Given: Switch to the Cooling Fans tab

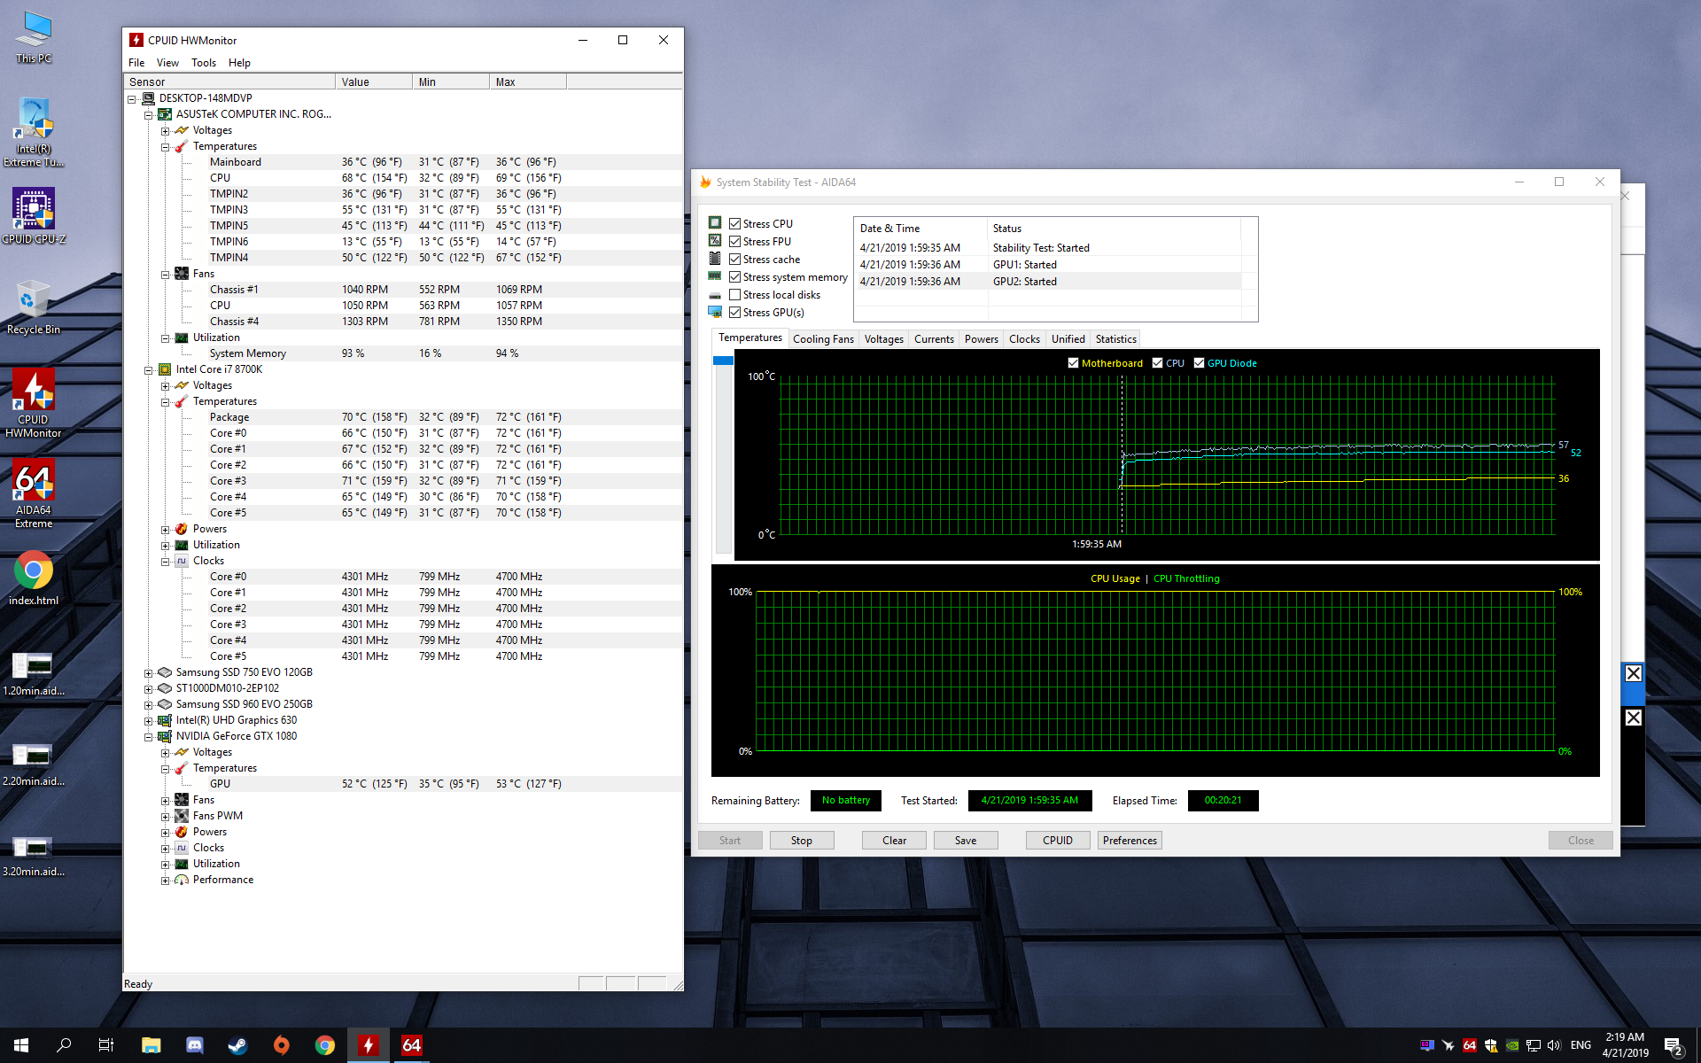Looking at the screenshot, I should click(x=823, y=339).
